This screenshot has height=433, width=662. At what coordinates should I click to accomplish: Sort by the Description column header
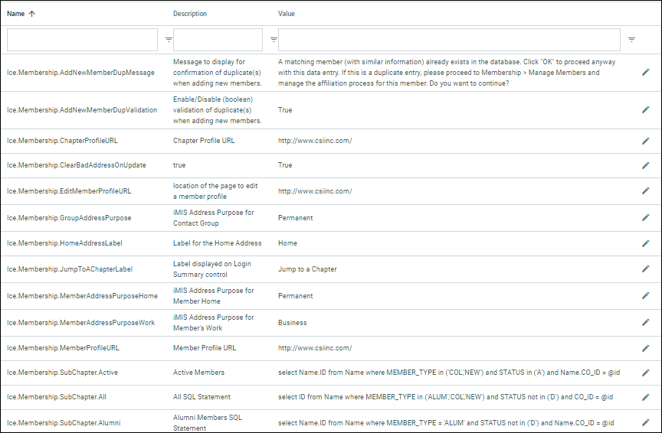click(189, 14)
